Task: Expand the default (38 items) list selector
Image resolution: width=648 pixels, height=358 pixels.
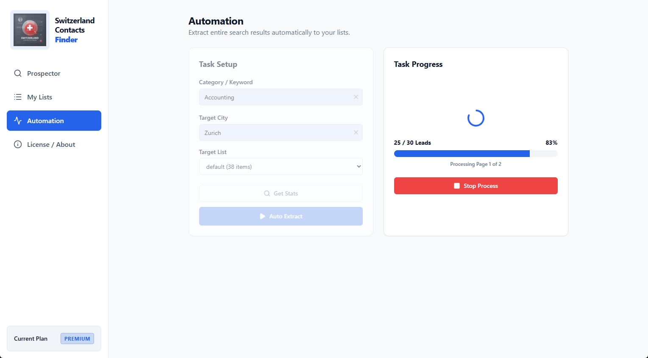Action: [x=281, y=166]
